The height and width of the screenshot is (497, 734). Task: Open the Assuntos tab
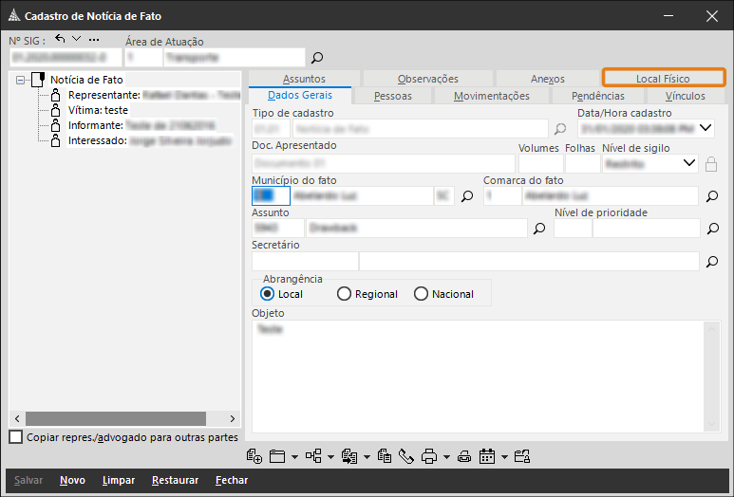coord(304,79)
